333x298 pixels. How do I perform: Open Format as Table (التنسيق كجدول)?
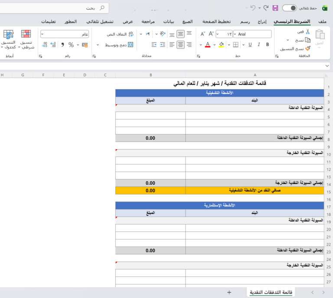pyautogui.click(x=9, y=39)
